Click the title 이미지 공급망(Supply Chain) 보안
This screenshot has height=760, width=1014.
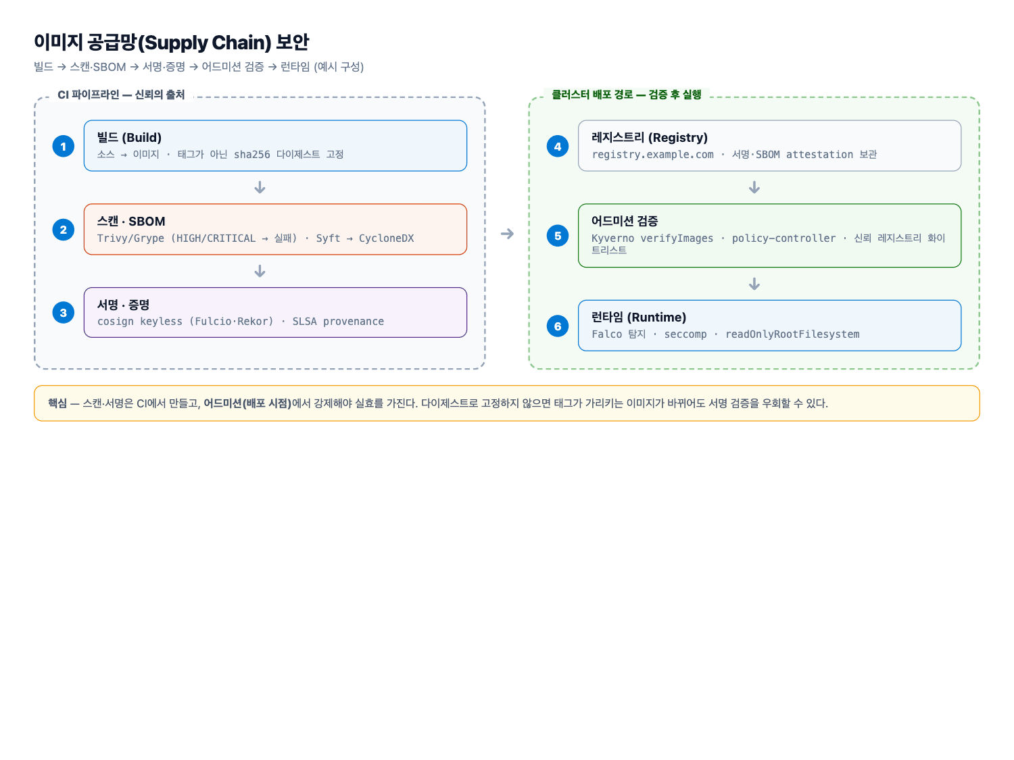click(x=172, y=42)
